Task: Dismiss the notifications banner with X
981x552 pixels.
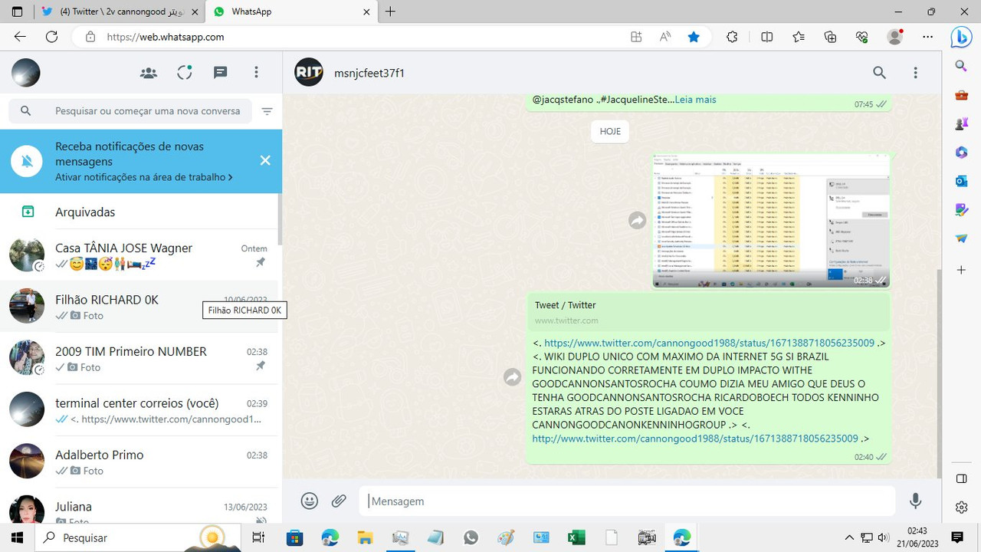Action: tap(265, 160)
